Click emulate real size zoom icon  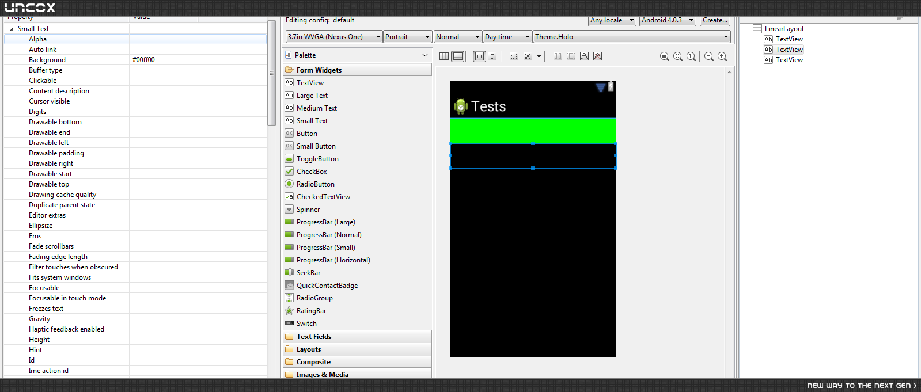point(665,56)
